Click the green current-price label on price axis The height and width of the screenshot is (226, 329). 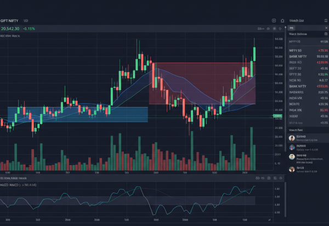tap(277, 116)
